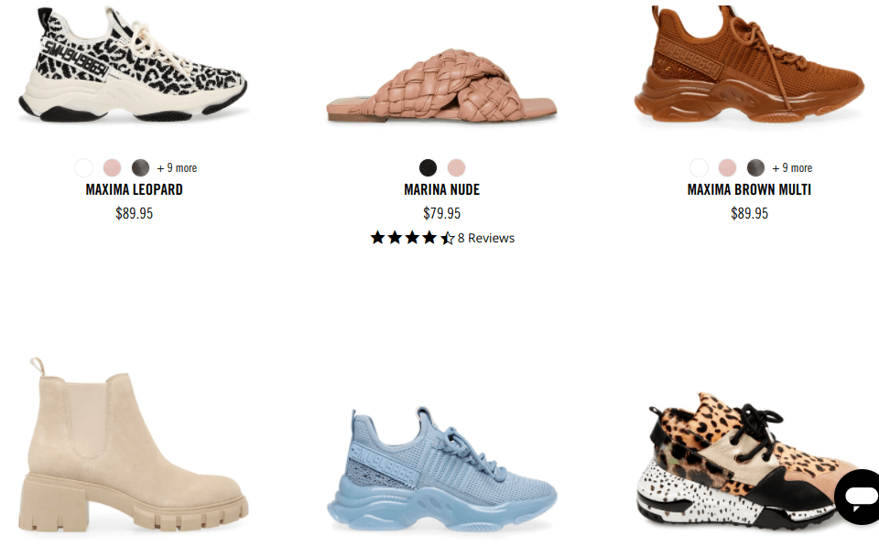The height and width of the screenshot is (546, 879).
Task: Select white swatch under Maxima Leopard
Action: pos(83,167)
